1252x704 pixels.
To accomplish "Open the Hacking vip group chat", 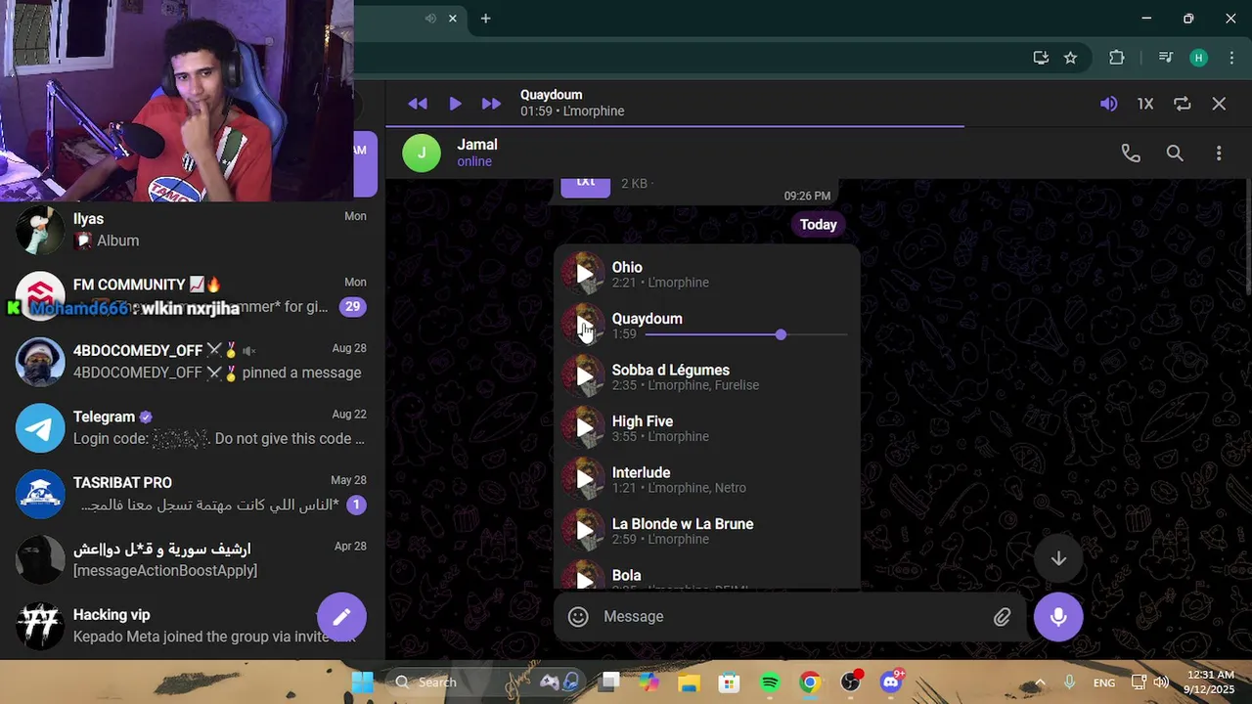I will (x=191, y=626).
